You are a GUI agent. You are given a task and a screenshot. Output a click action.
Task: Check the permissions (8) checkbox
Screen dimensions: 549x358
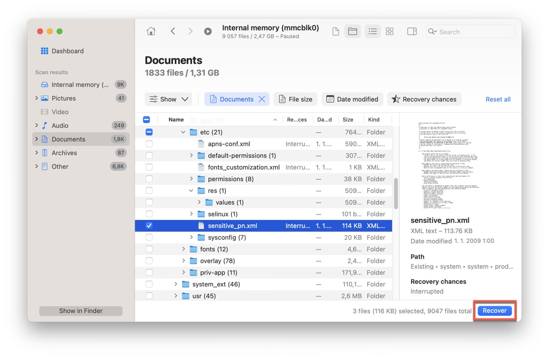click(149, 179)
